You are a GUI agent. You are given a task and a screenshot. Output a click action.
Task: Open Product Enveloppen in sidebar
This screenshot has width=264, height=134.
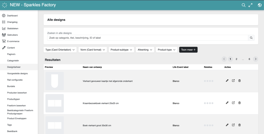[17, 118]
